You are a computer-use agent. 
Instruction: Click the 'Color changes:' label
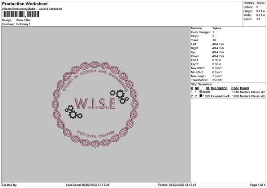[x=201, y=32]
